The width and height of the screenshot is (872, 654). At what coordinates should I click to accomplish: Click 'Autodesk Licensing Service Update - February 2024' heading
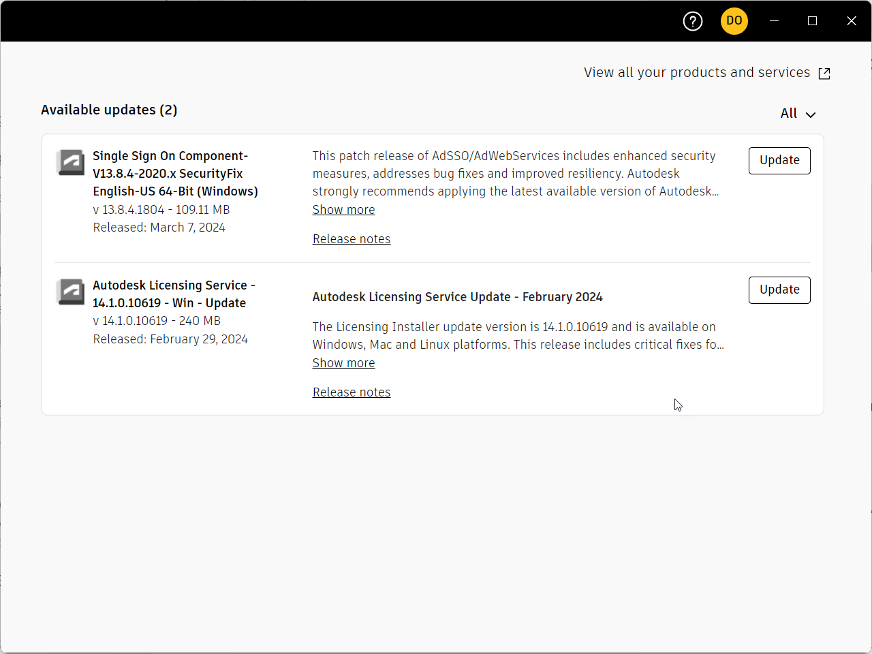coord(458,297)
